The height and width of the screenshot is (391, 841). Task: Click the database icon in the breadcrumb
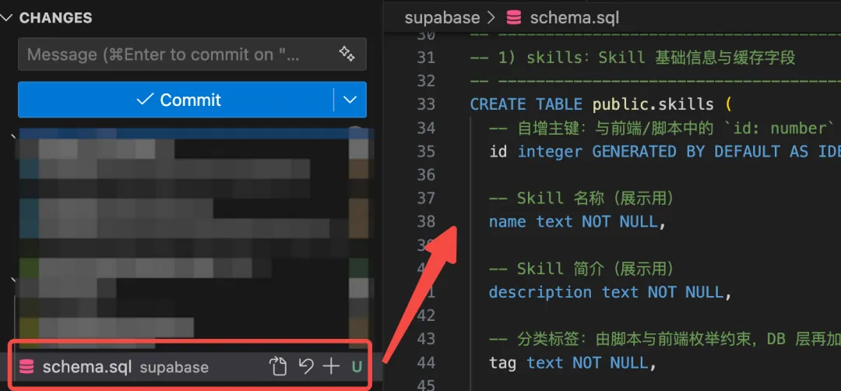point(514,17)
